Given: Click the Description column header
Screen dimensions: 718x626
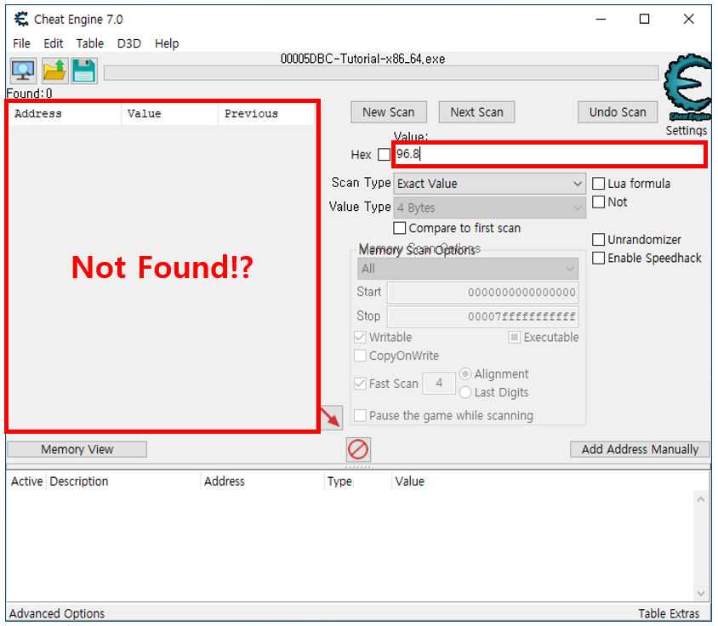Looking at the screenshot, I should click(123, 481).
